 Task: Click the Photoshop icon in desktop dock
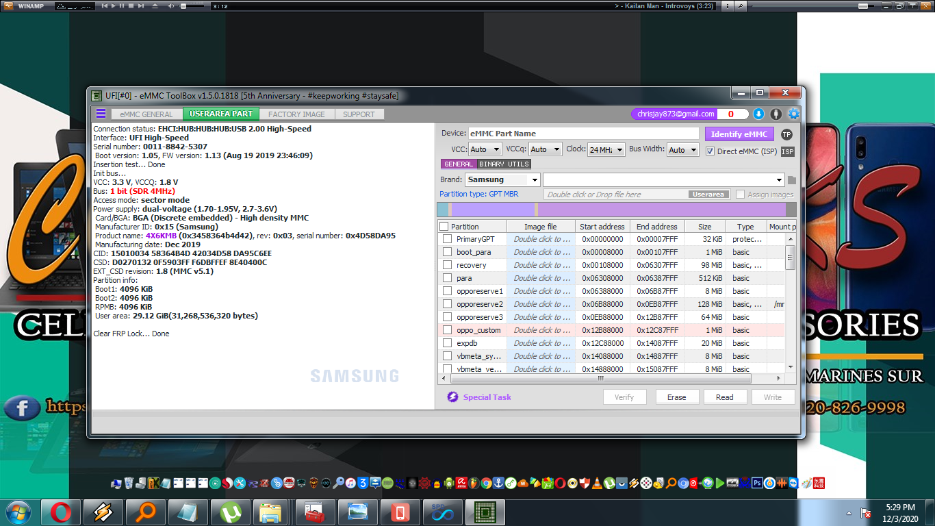pyautogui.click(x=757, y=483)
